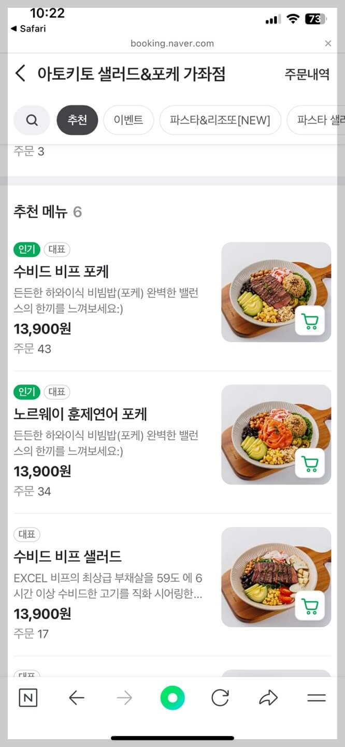This screenshot has height=747, width=345.
Task: Go back with the header chevron
Action: [x=20, y=74]
